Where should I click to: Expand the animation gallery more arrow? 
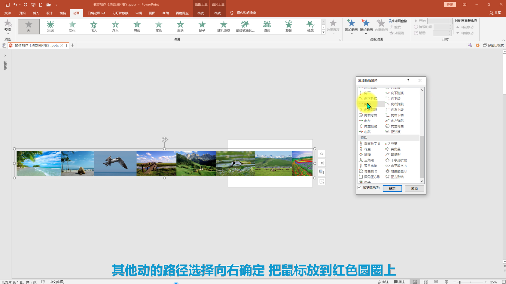pyautogui.click(x=323, y=32)
